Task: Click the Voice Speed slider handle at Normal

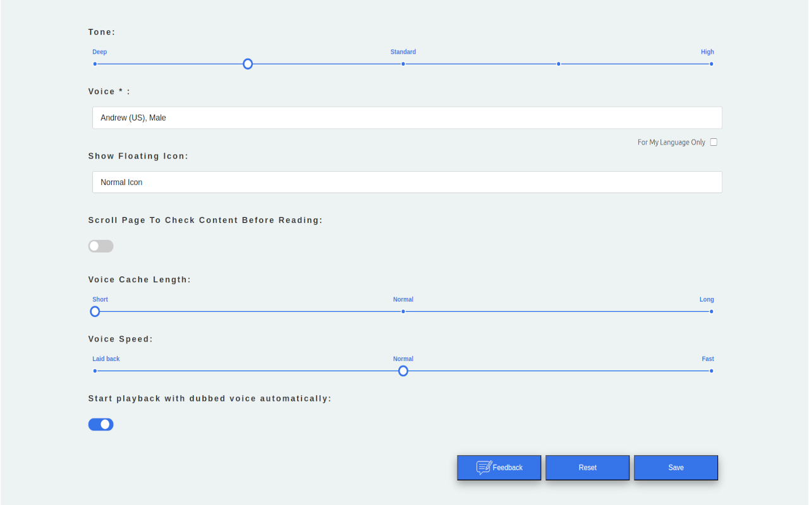Action: pos(403,371)
